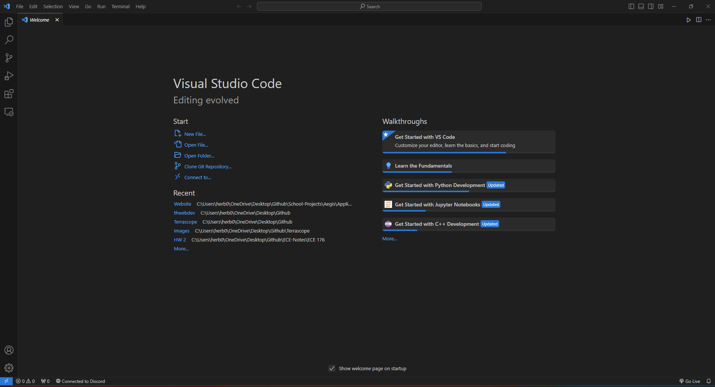This screenshot has height=387, width=715.
Task: Open the Search view icon
Action: coord(9,40)
